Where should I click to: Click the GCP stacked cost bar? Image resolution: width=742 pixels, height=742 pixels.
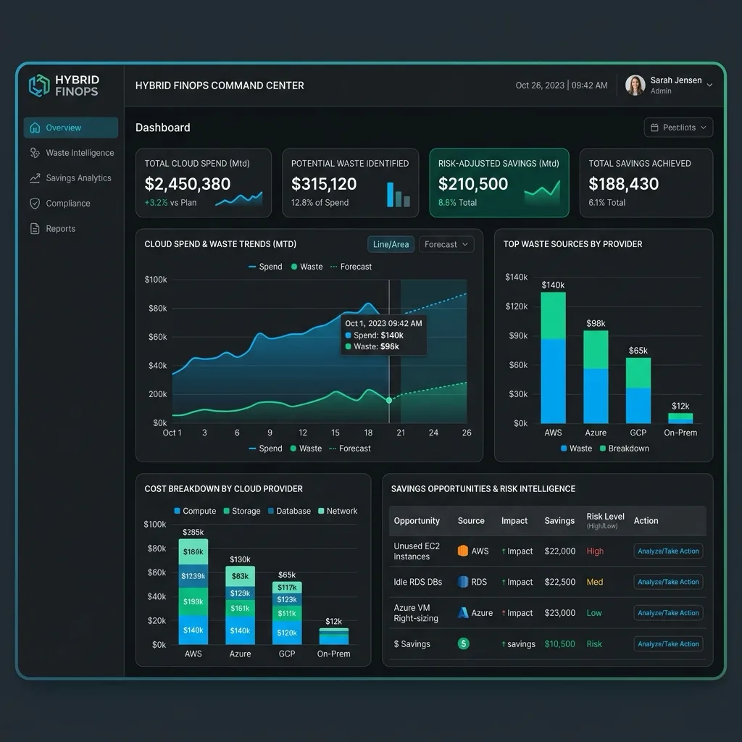[x=287, y=613]
